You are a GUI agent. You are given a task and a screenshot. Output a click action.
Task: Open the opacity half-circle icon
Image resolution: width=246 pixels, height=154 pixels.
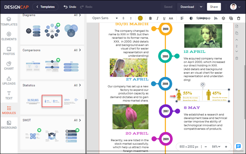(191, 18)
